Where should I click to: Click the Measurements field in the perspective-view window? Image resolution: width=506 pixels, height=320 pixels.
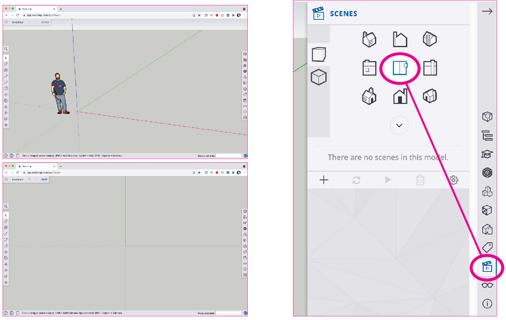coord(229,156)
